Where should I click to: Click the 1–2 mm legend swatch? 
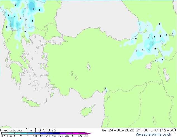[18, 133]
